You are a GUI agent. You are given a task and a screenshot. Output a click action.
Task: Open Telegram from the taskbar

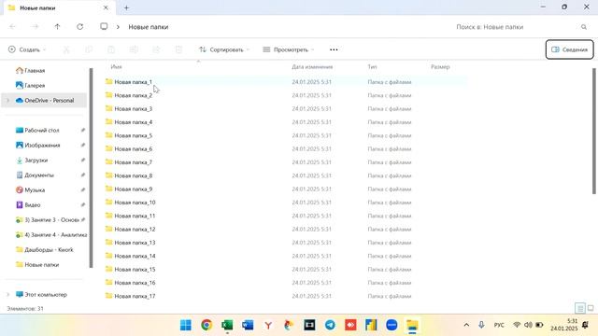(330, 325)
